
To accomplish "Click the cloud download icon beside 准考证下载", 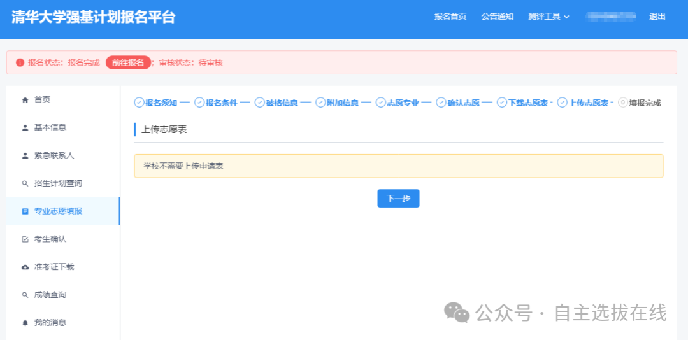I will click(x=25, y=267).
